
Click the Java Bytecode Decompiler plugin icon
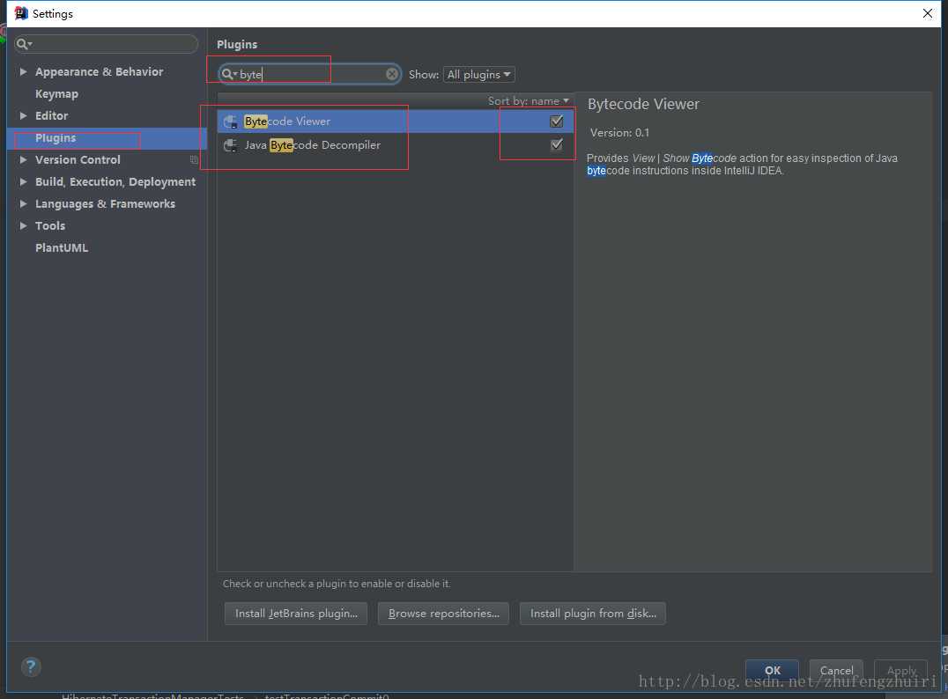click(x=230, y=145)
